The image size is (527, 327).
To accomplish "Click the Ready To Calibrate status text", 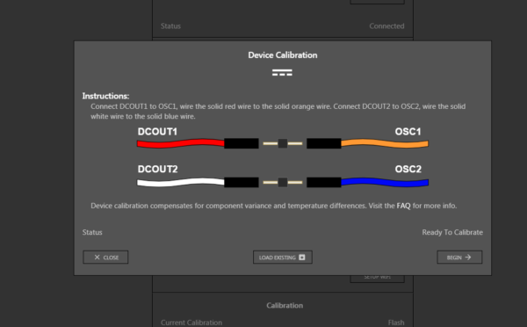I will (x=452, y=232).
